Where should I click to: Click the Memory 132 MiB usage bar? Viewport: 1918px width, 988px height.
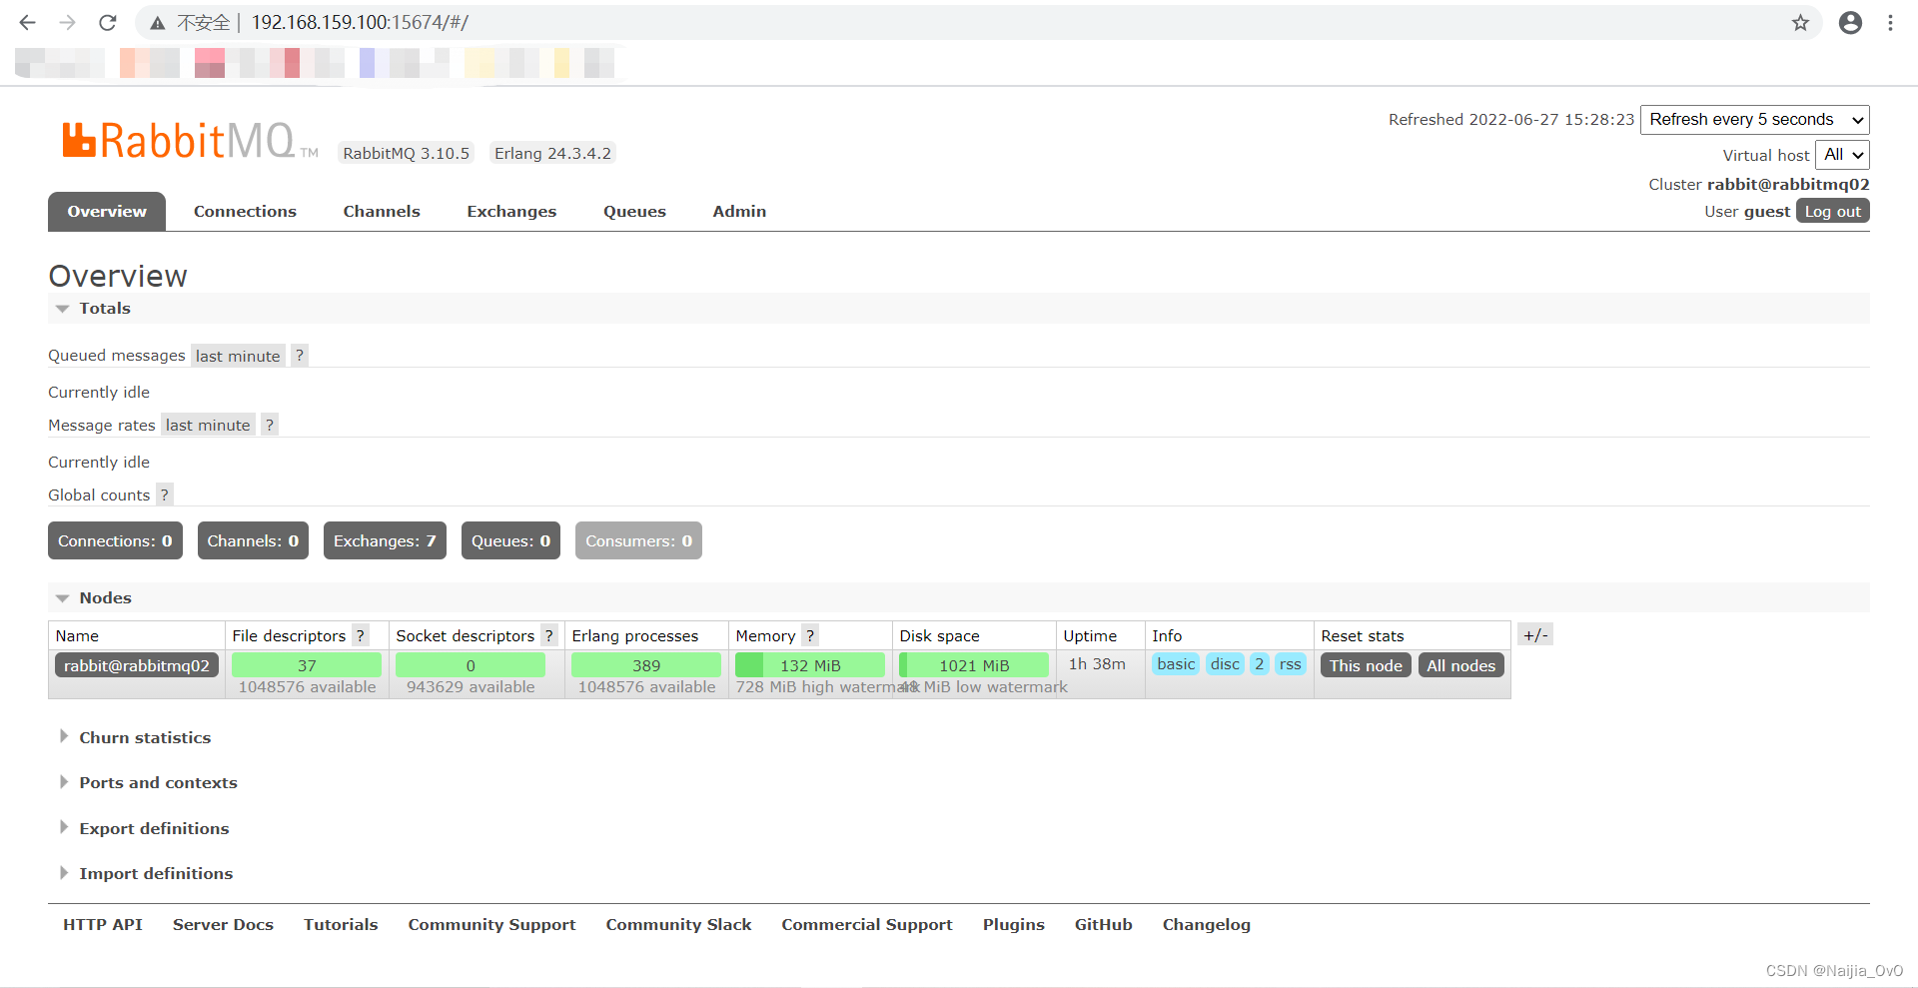[x=810, y=665]
